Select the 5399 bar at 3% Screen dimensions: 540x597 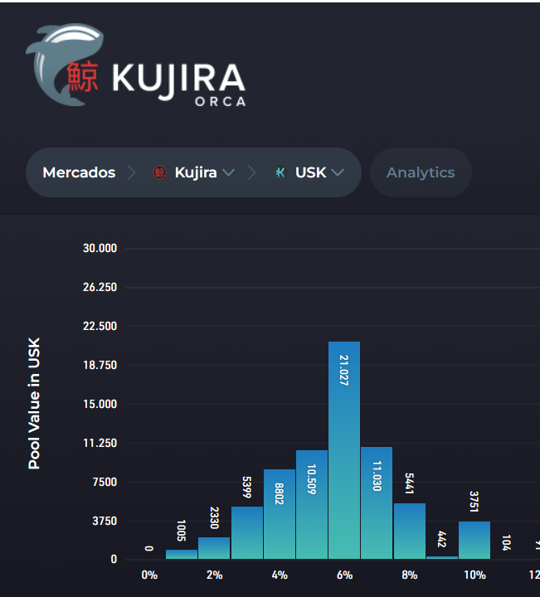pos(247,532)
